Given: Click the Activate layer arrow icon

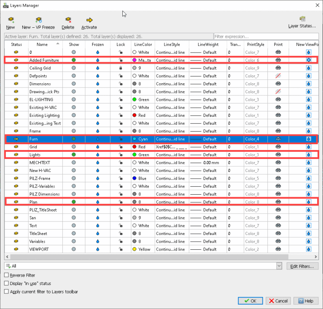Looking at the screenshot, I should tap(89, 20).
